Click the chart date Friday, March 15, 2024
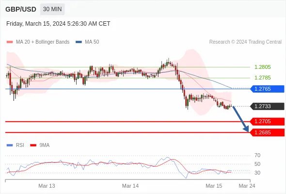286x194 pixels. [58, 24]
